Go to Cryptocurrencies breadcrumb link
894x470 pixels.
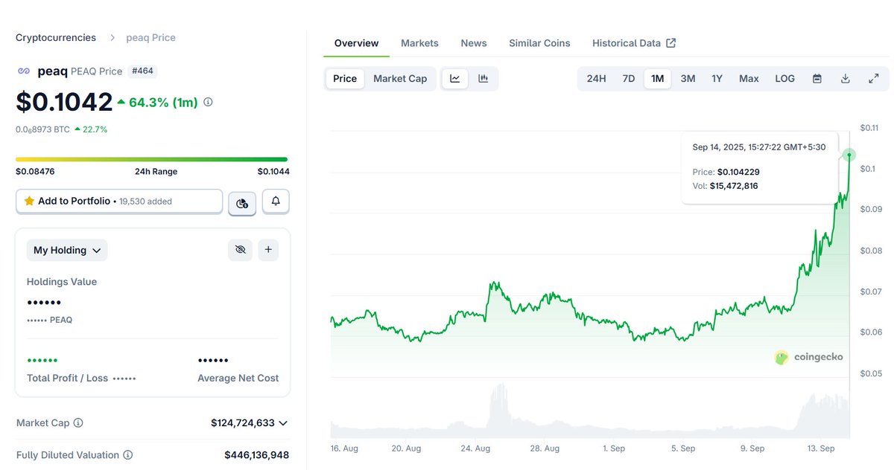click(56, 37)
